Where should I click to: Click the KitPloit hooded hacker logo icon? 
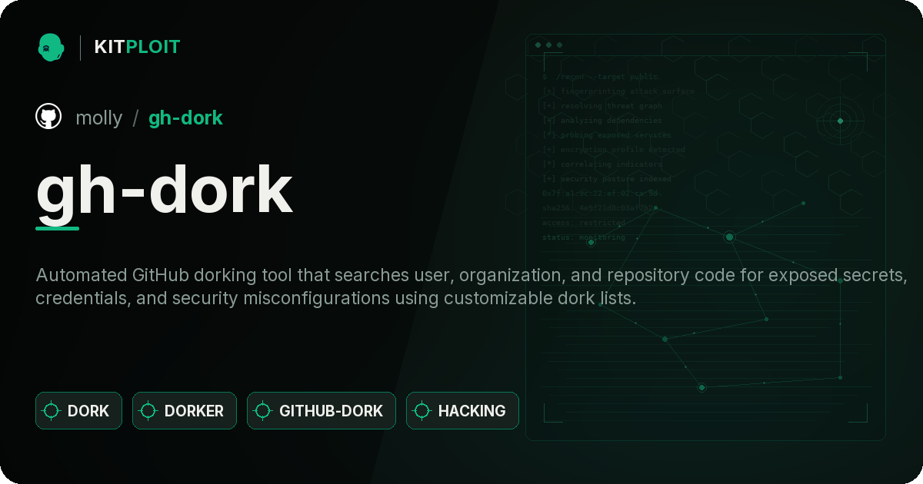[x=51, y=47]
